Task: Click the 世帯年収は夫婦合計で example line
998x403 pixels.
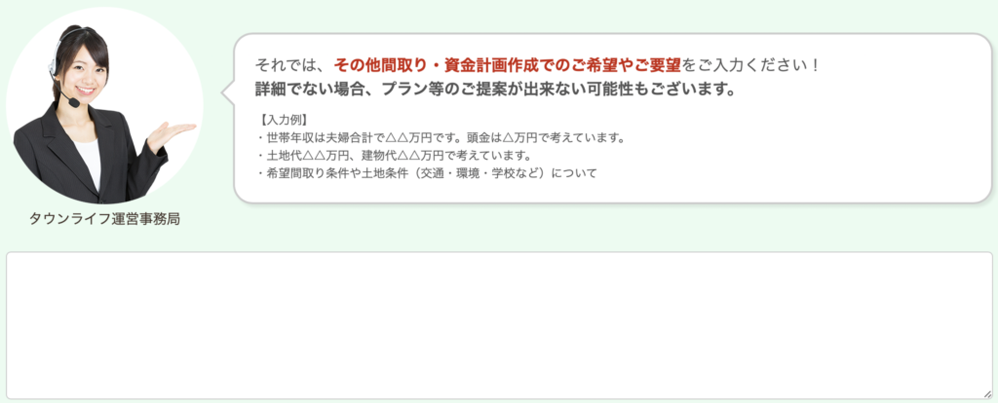Action: 442,138
